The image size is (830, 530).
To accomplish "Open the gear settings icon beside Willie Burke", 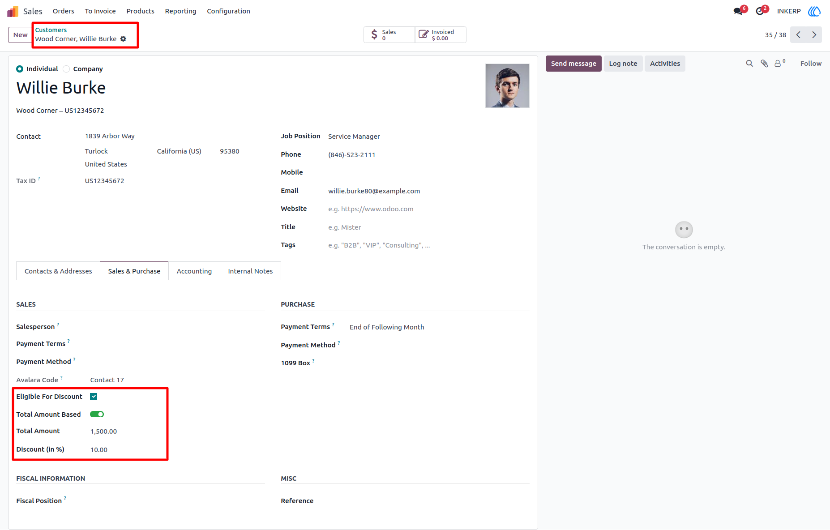I will click(x=123, y=39).
